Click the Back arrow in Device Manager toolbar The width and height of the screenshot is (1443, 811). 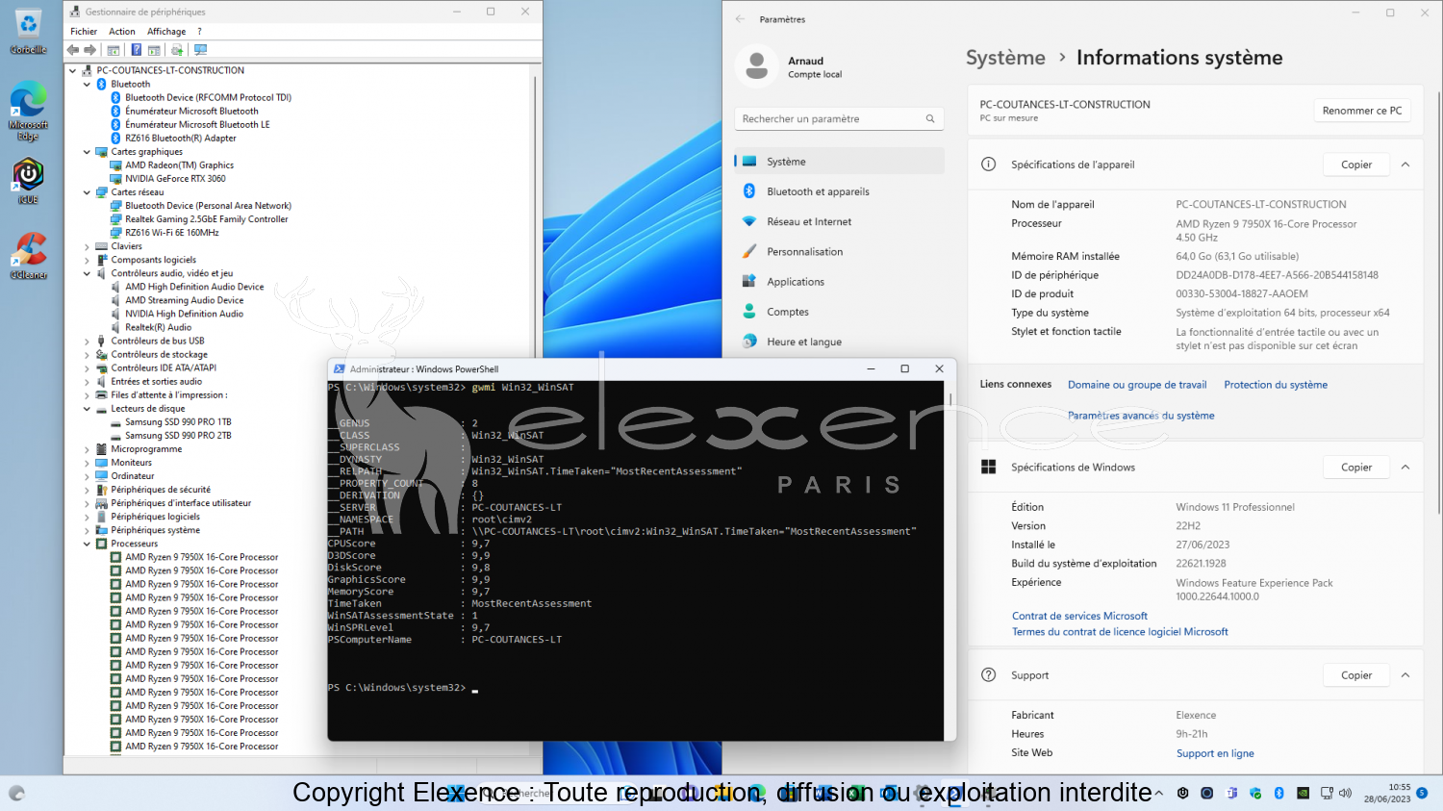click(73, 50)
